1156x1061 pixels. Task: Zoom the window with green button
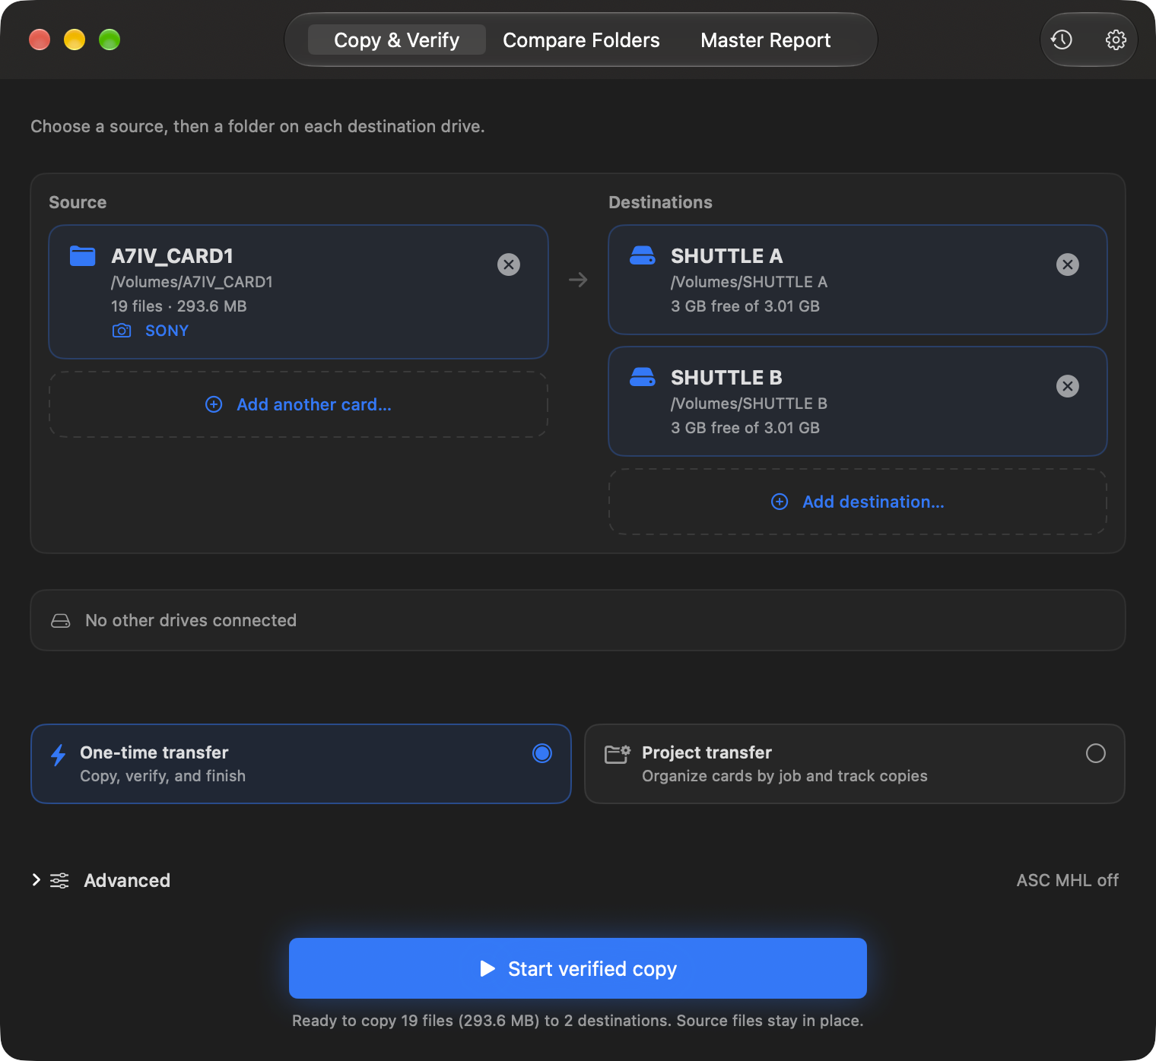tap(110, 40)
